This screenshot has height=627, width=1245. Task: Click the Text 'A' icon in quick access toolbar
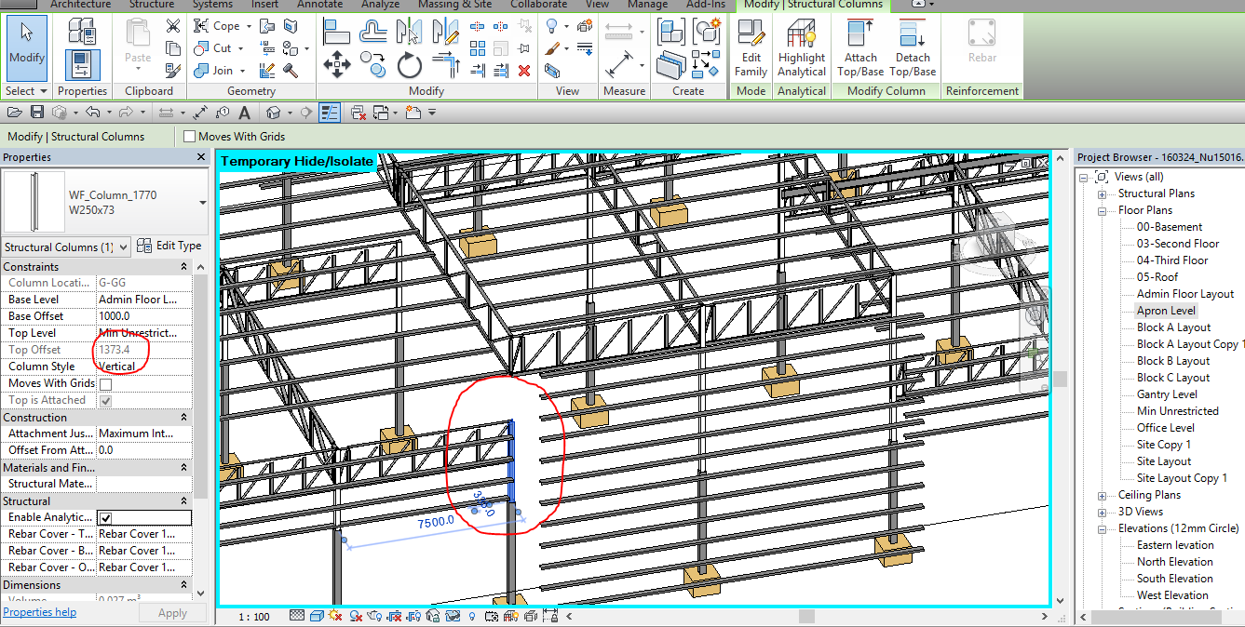point(245,113)
